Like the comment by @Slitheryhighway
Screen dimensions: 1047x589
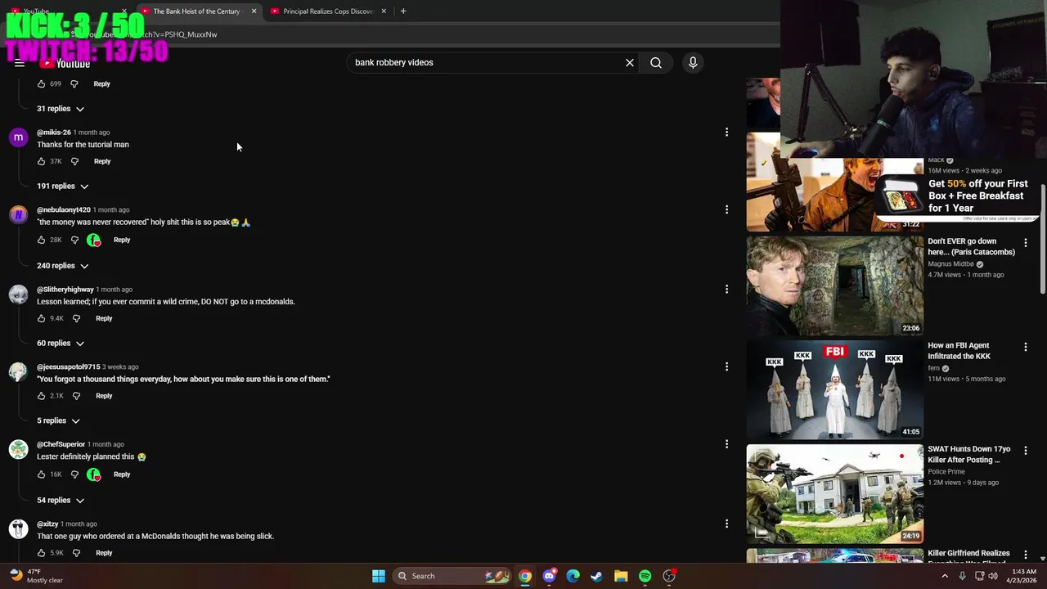tap(42, 318)
